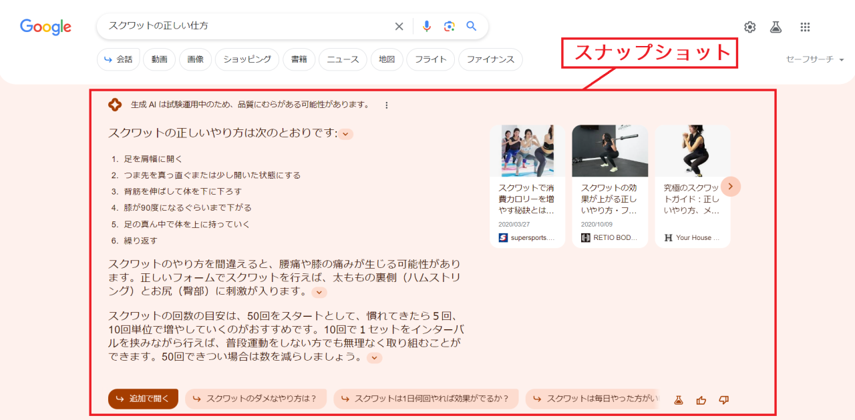855x420 pixels.
Task: Ask スクワットは1日何回やれば効果がでるか？ follow-up
Action: (426, 399)
